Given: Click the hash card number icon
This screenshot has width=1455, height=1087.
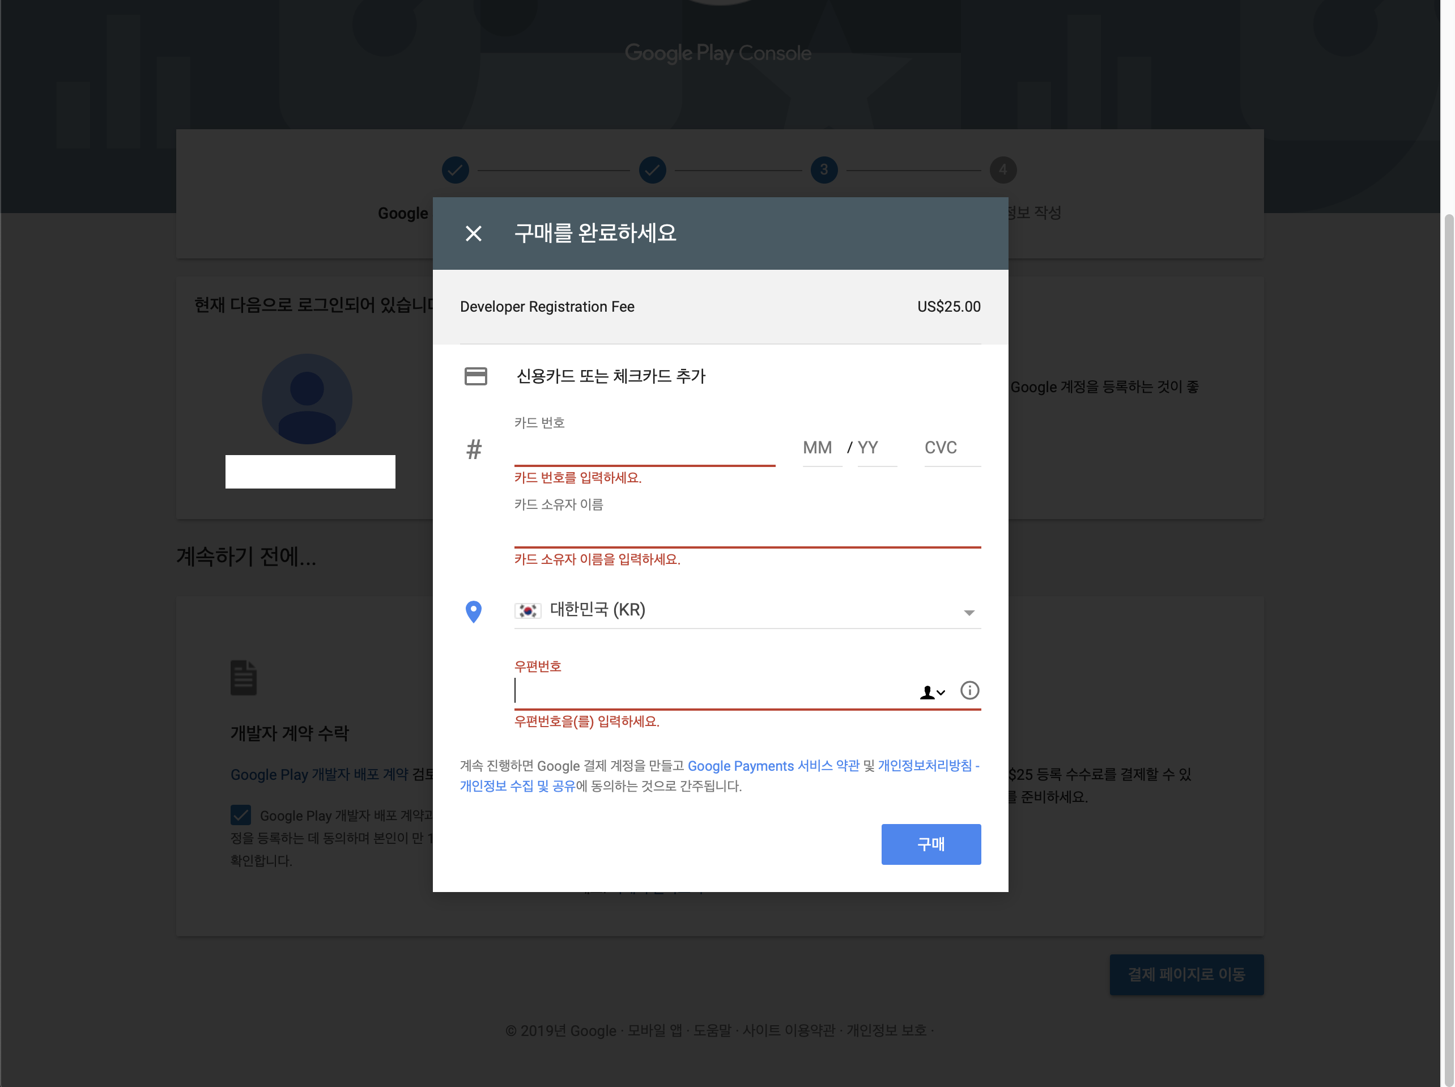Looking at the screenshot, I should pyautogui.click(x=474, y=449).
